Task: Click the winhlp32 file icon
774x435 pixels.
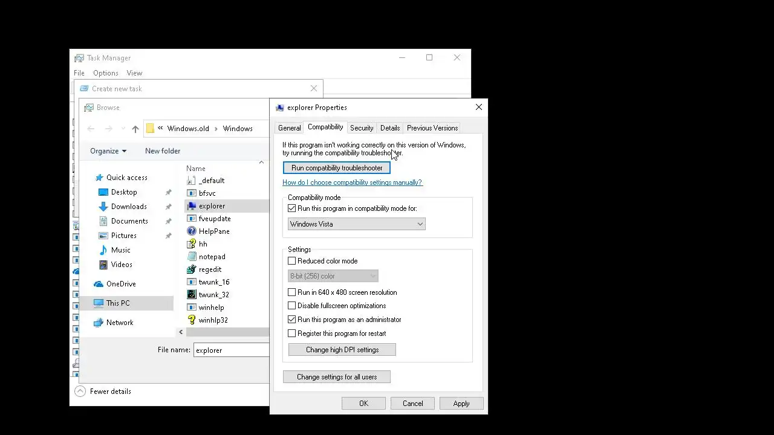Action: click(x=192, y=320)
